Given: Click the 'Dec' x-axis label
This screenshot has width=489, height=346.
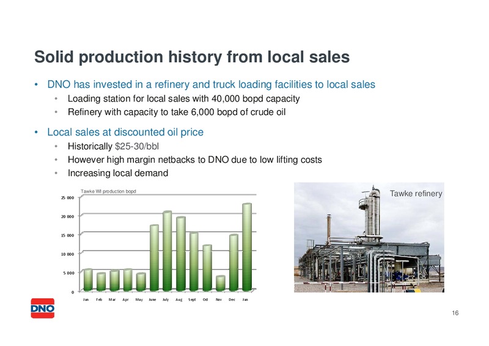Looking at the screenshot, I should [232, 300].
